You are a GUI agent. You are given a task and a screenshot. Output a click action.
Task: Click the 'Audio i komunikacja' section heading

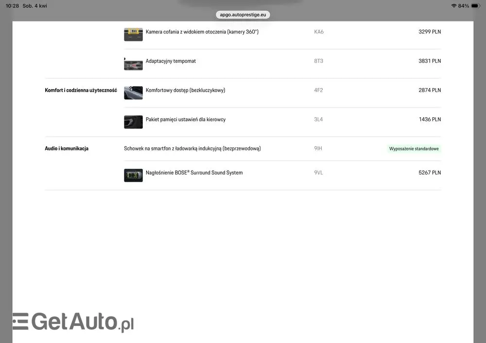click(67, 149)
